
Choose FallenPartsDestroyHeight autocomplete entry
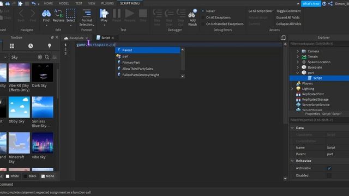[x=148, y=75]
